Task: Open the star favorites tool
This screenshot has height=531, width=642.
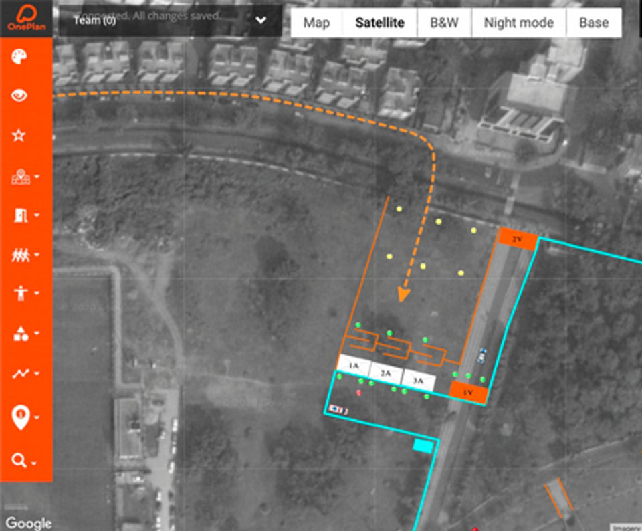Action: click(x=19, y=135)
